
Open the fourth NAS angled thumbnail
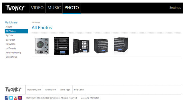pos(101,46)
